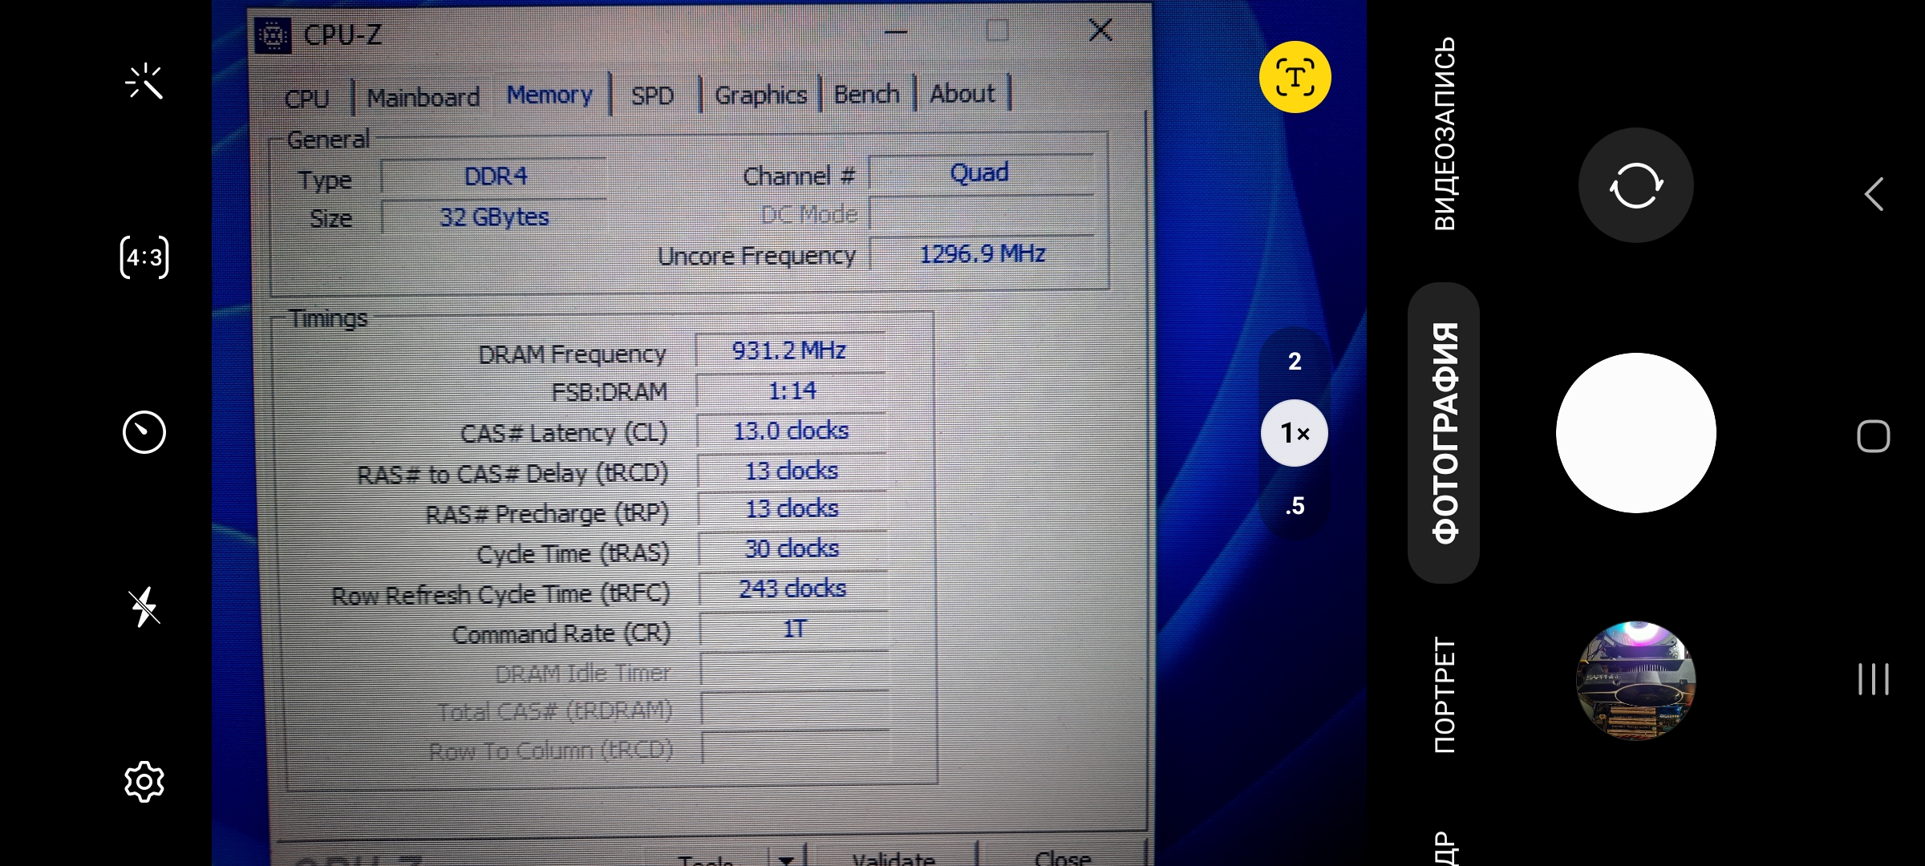Viewport: 1925px width, 866px height.
Task: Open camera settings gear
Action: (144, 781)
